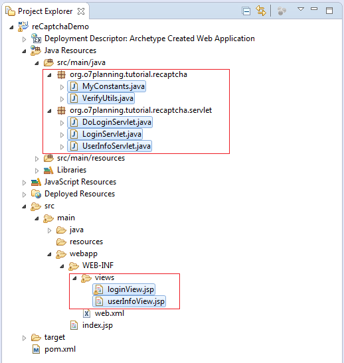
Task: Click the Focus on Active Task icon
Action: click(282, 11)
